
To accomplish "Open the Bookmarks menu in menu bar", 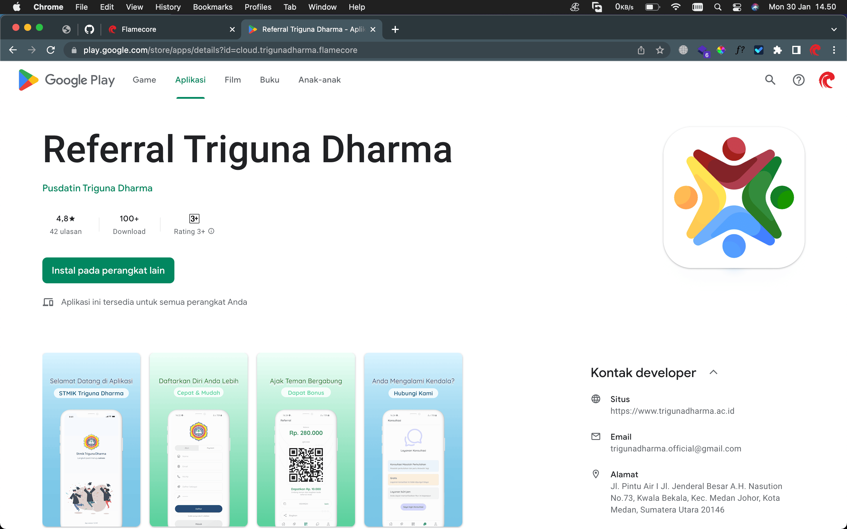I will [212, 7].
